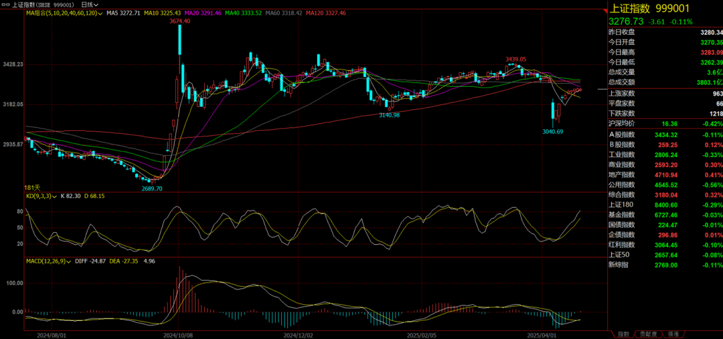Expand the MA组合 indicator settings dropdown
The image size is (723, 339).
coord(100,13)
